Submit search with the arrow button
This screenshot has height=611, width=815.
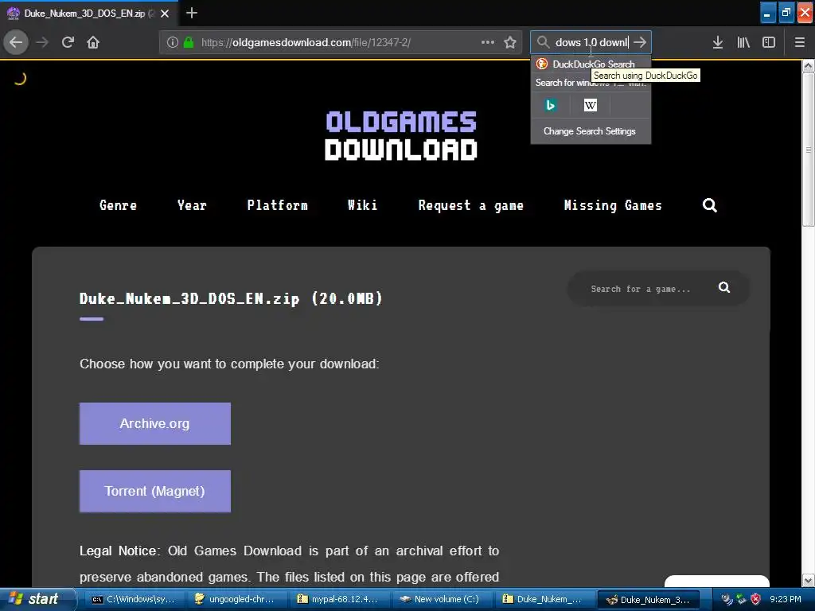[640, 42]
